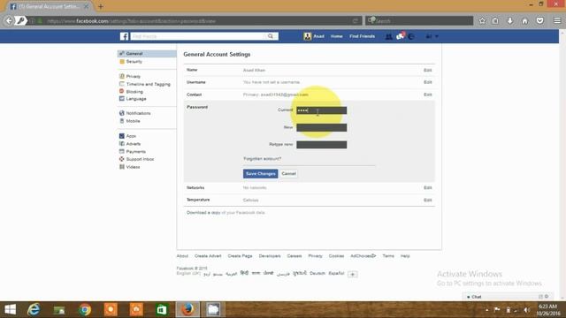The width and height of the screenshot is (566, 318).
Task: Open chat options gear icon
Action: tap(547, 297)
